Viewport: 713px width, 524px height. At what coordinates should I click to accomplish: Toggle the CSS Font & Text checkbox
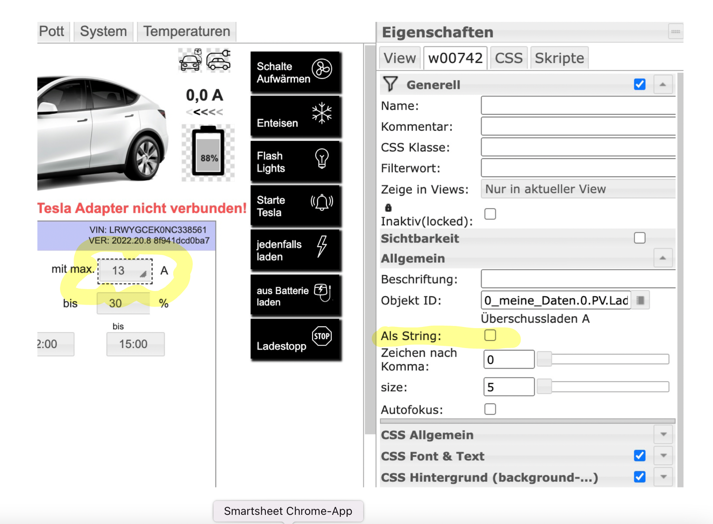(x=640, y=455)
